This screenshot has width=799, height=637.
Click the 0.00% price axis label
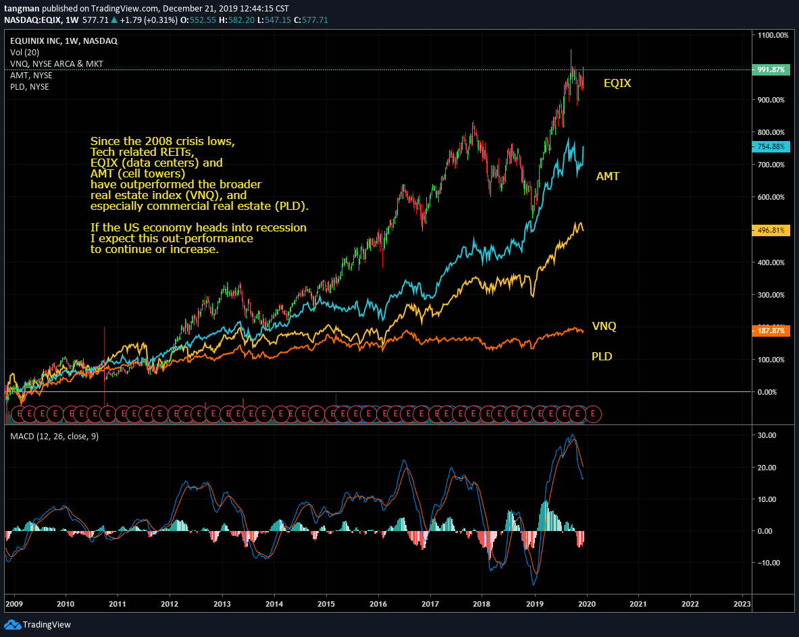(x=767, y=392)
